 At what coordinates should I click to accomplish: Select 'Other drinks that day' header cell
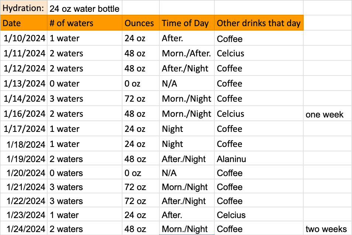pyautogui.click(x=258, y=23)
